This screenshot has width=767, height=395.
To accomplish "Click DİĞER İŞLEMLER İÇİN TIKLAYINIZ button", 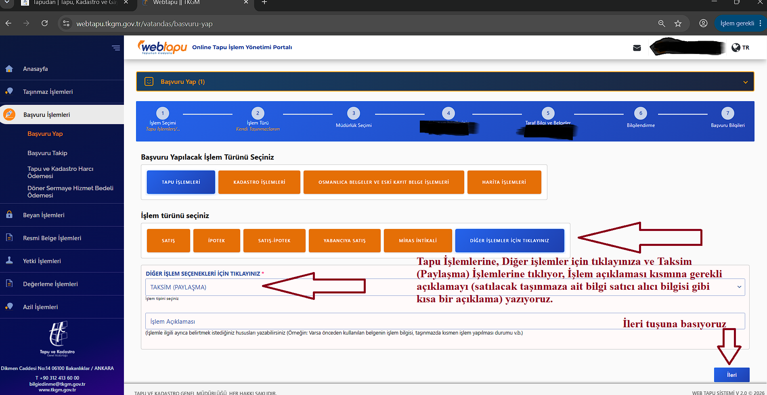I will click(x=509, y=241).
